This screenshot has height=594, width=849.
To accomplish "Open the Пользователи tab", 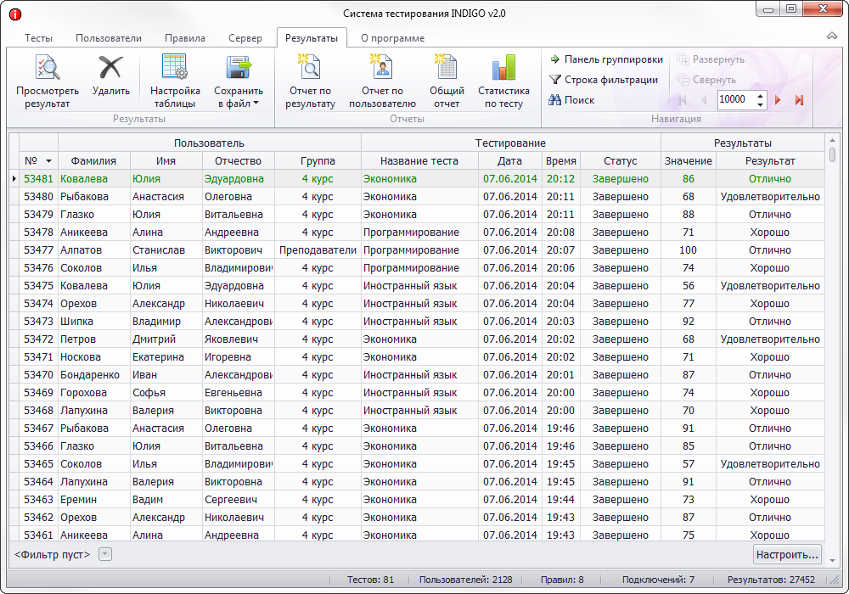I will [x=109, y=38].
